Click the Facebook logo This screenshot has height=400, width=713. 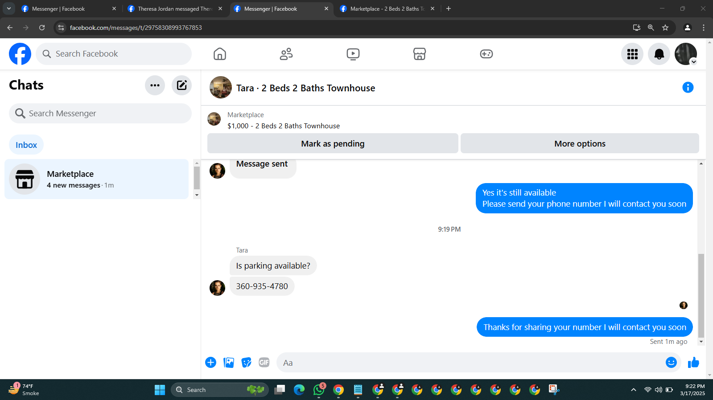pos(20,54)
